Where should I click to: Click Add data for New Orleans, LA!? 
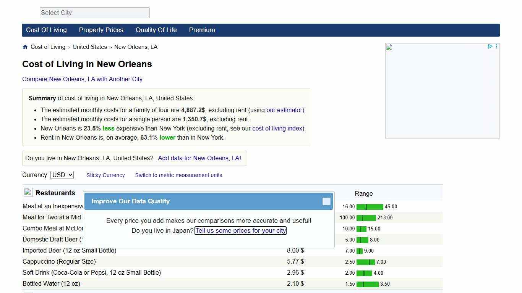pyautogui.click(x=199, y=158)
